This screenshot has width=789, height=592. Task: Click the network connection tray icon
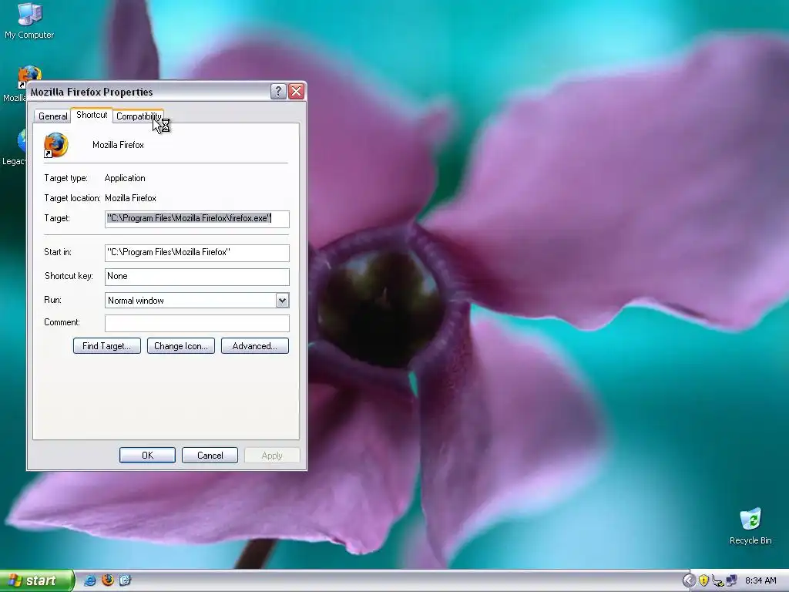(x=731, y=580)
